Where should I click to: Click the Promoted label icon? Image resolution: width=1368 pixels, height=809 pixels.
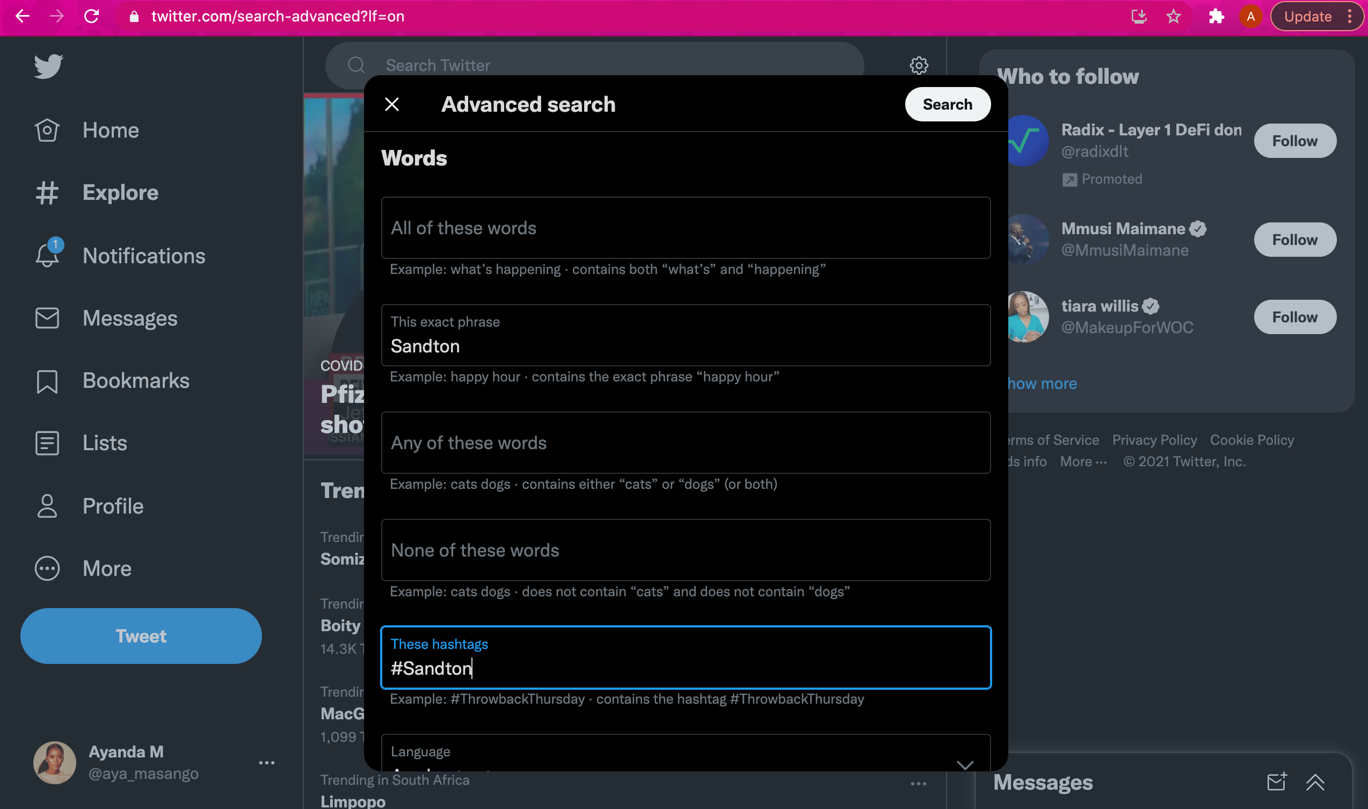[x=1069, y=179]
